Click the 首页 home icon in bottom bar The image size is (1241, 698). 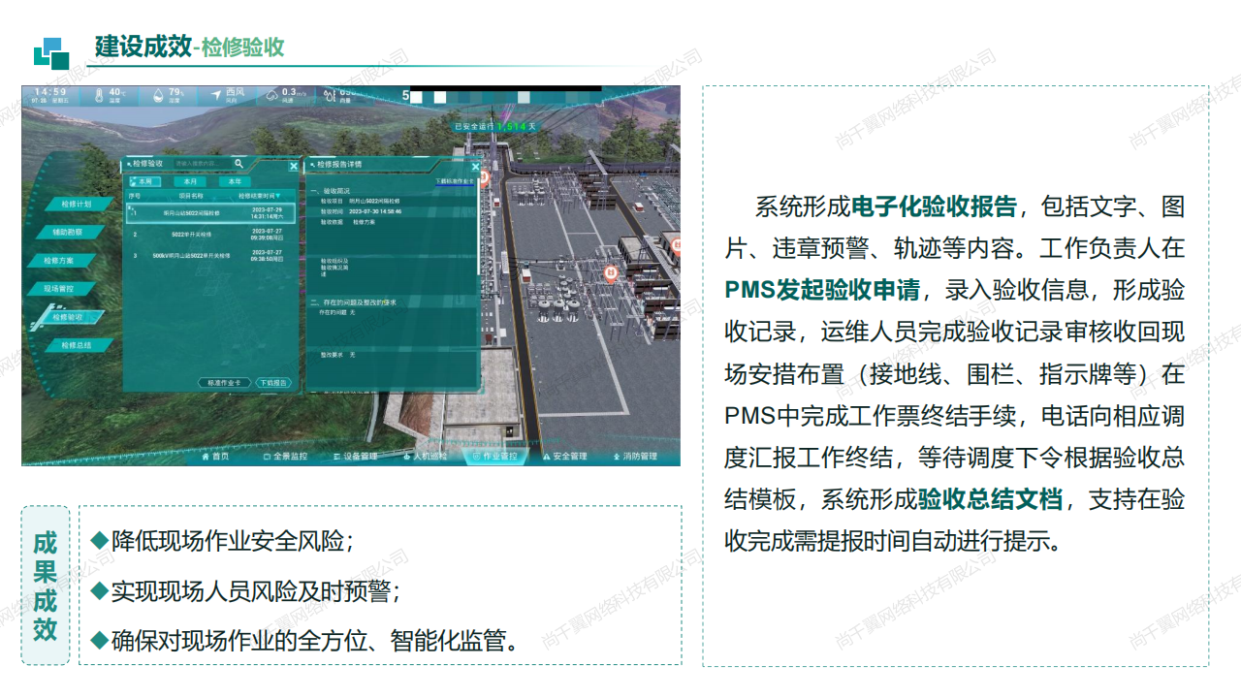[x=207, y=457]
